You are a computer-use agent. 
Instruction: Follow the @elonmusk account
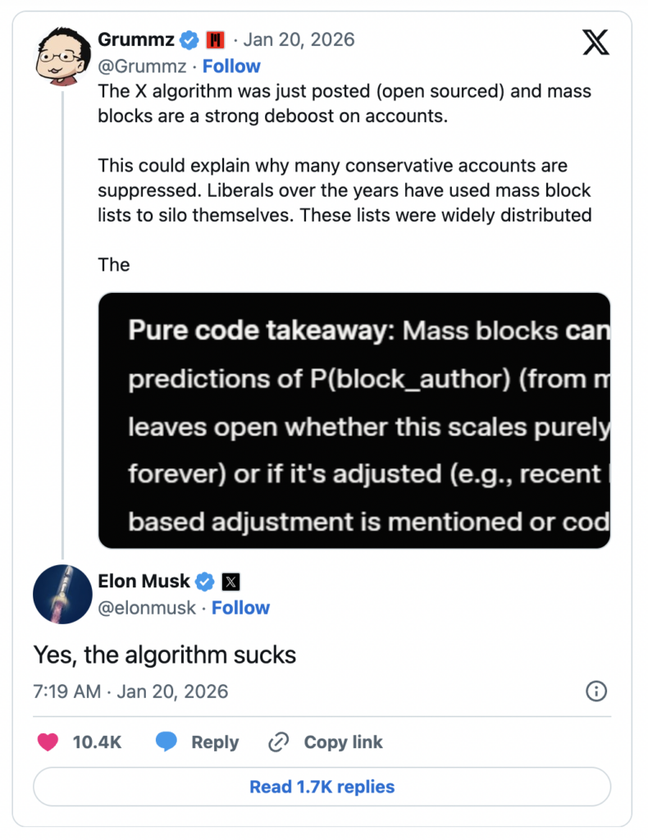pyautogui.click(x=240, y=608)
